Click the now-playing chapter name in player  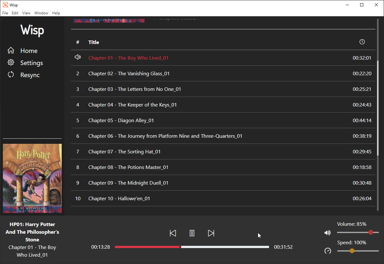pyautogui.click(x=32, y=251)
